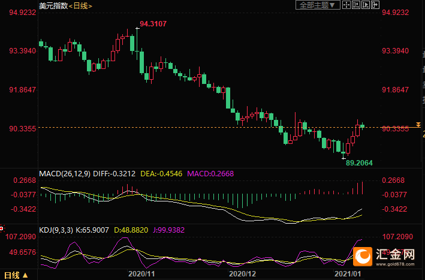Click the MACD(26,12,9) indicator label
Viewport: 425px width, 280px height.
click(x=65, y=174)
